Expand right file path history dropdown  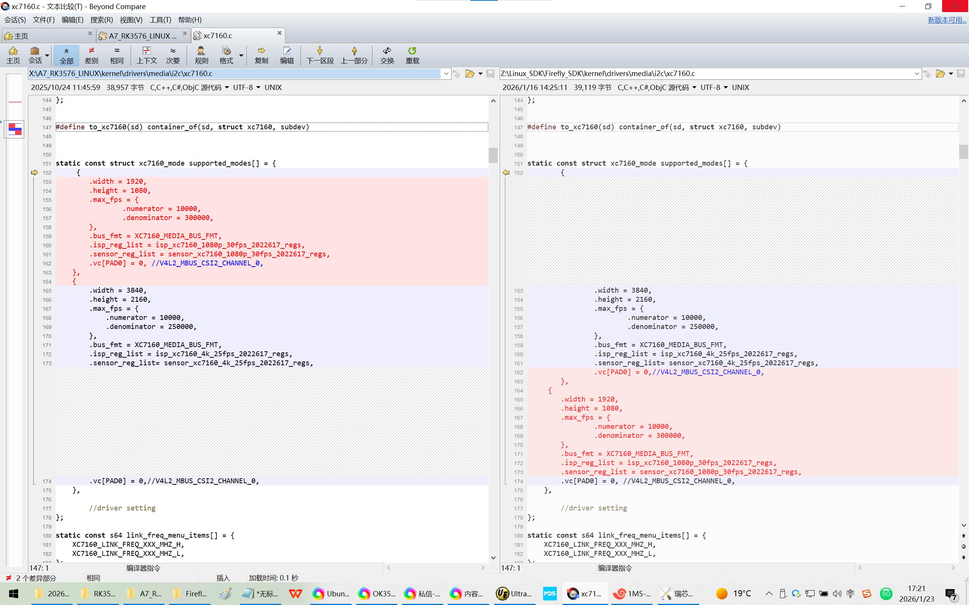916,74
